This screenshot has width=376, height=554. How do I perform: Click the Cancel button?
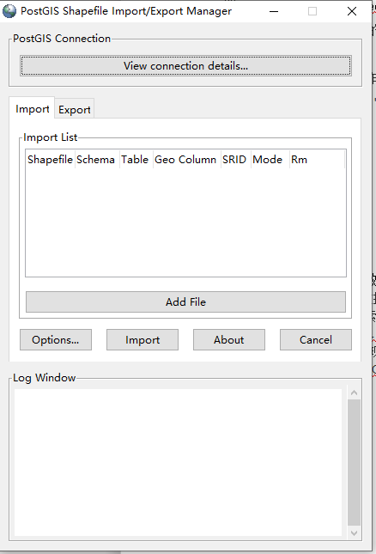click(x=316, y=340)
